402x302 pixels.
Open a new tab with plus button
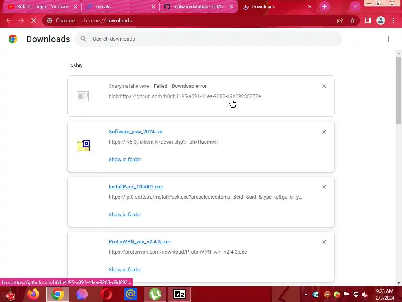coord(325,7)
